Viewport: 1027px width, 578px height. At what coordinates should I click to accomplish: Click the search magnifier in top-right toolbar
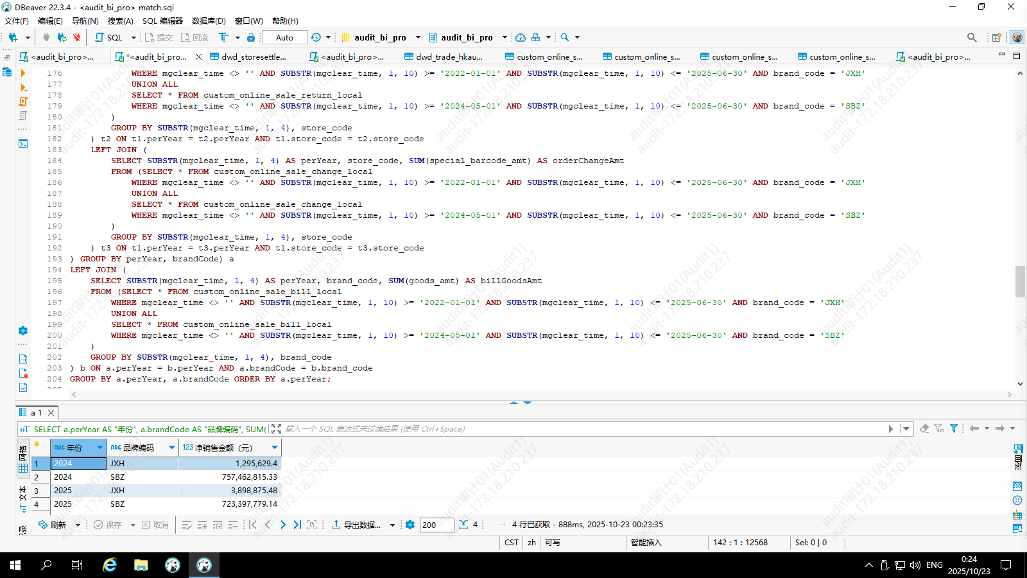point(972,37)
